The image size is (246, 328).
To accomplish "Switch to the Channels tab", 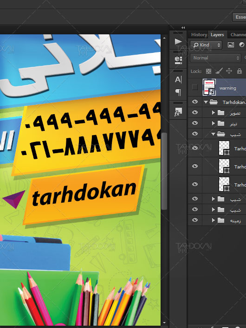I will coord(238,35).
